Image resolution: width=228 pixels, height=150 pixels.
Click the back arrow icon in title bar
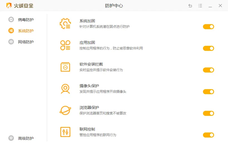pyautogui.click(x=190, y=6)
